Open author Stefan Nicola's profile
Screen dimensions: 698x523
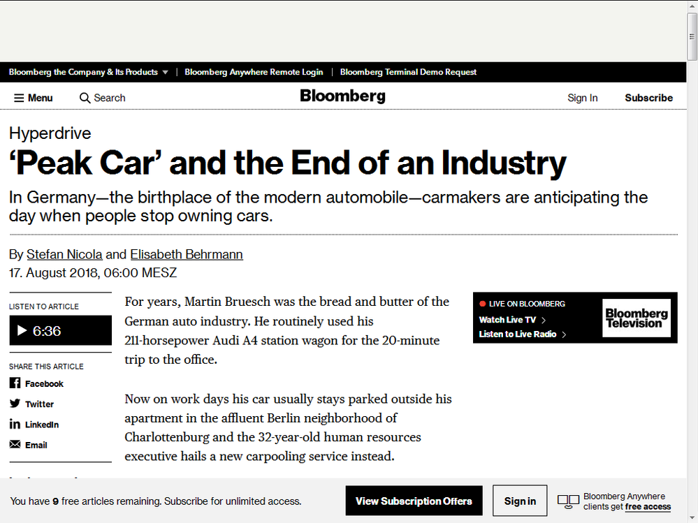(64, 254)
